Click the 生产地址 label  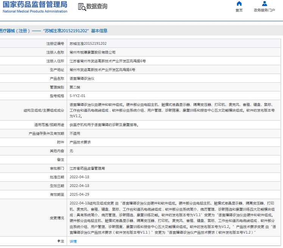point(57,70)
